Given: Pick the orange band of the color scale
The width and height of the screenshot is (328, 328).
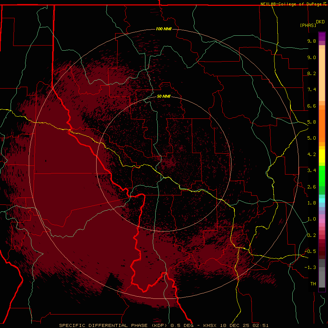Looking at the screenshot, I should pyautogui.click(x=322, y=125).
